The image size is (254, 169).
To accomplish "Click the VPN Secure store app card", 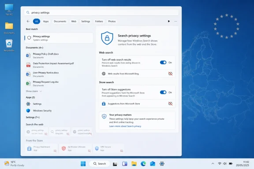I will pos(108,148).
